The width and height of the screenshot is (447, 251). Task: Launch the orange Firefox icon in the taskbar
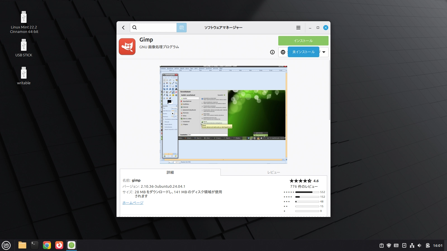[59, 245]
